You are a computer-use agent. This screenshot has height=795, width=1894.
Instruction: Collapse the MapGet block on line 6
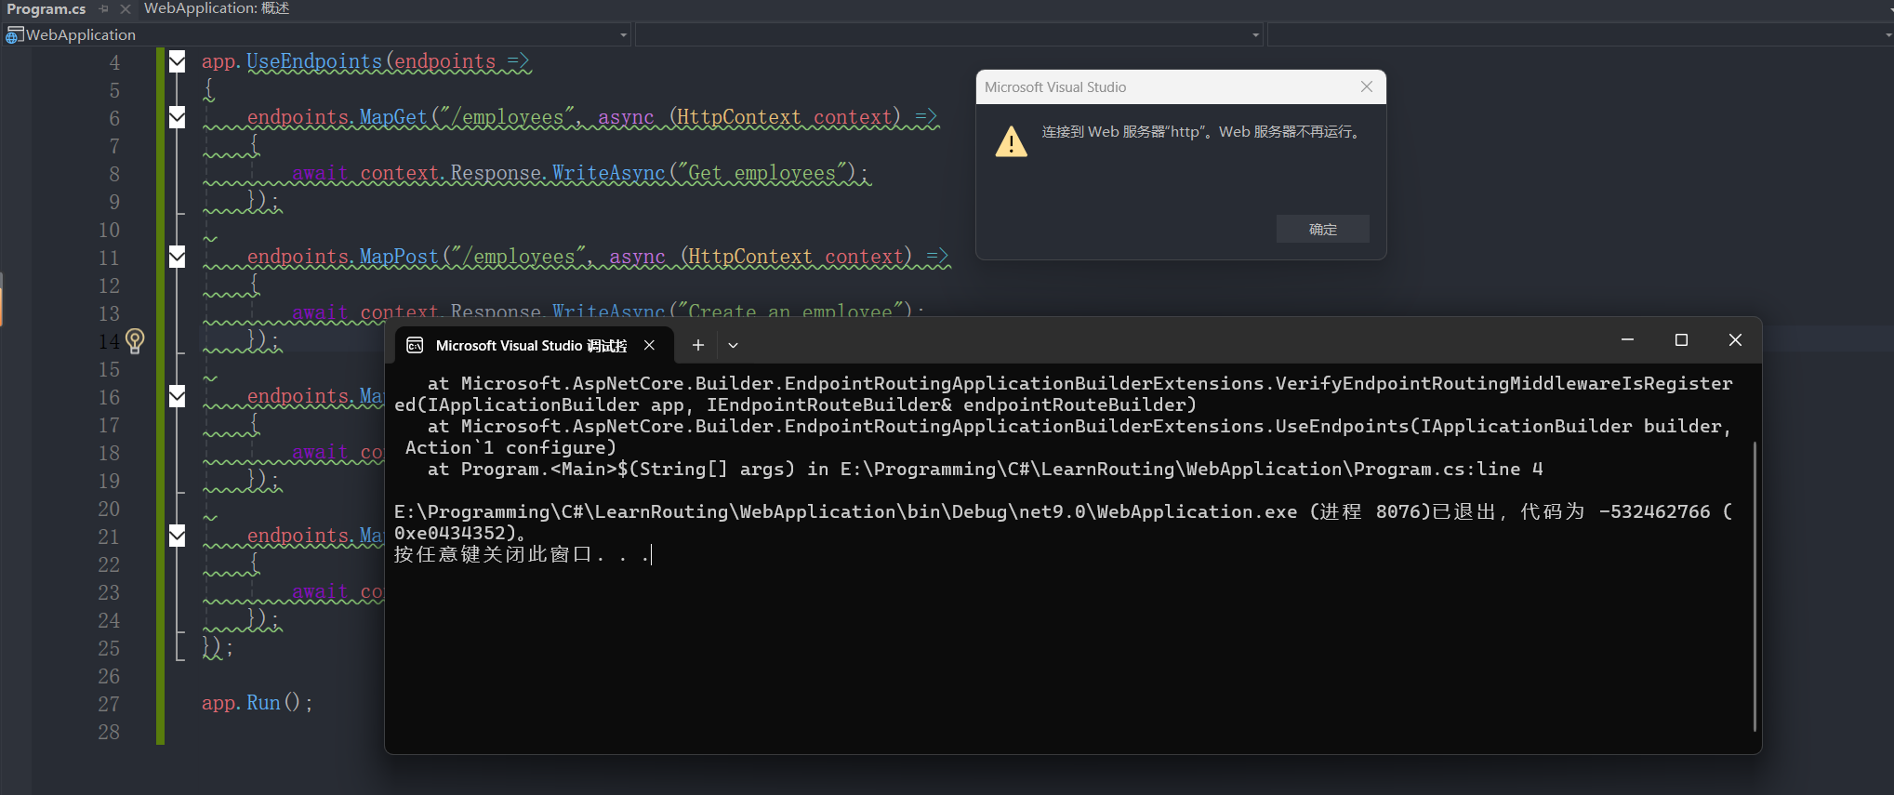pos(177,118)
